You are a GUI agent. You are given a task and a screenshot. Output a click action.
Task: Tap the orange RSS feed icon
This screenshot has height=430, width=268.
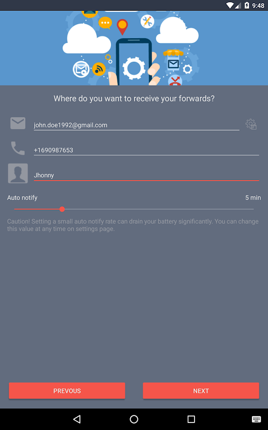point(99,69)
